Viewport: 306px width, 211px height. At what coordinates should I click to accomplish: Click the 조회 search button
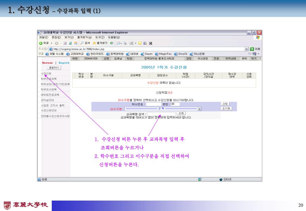(181, 113)
